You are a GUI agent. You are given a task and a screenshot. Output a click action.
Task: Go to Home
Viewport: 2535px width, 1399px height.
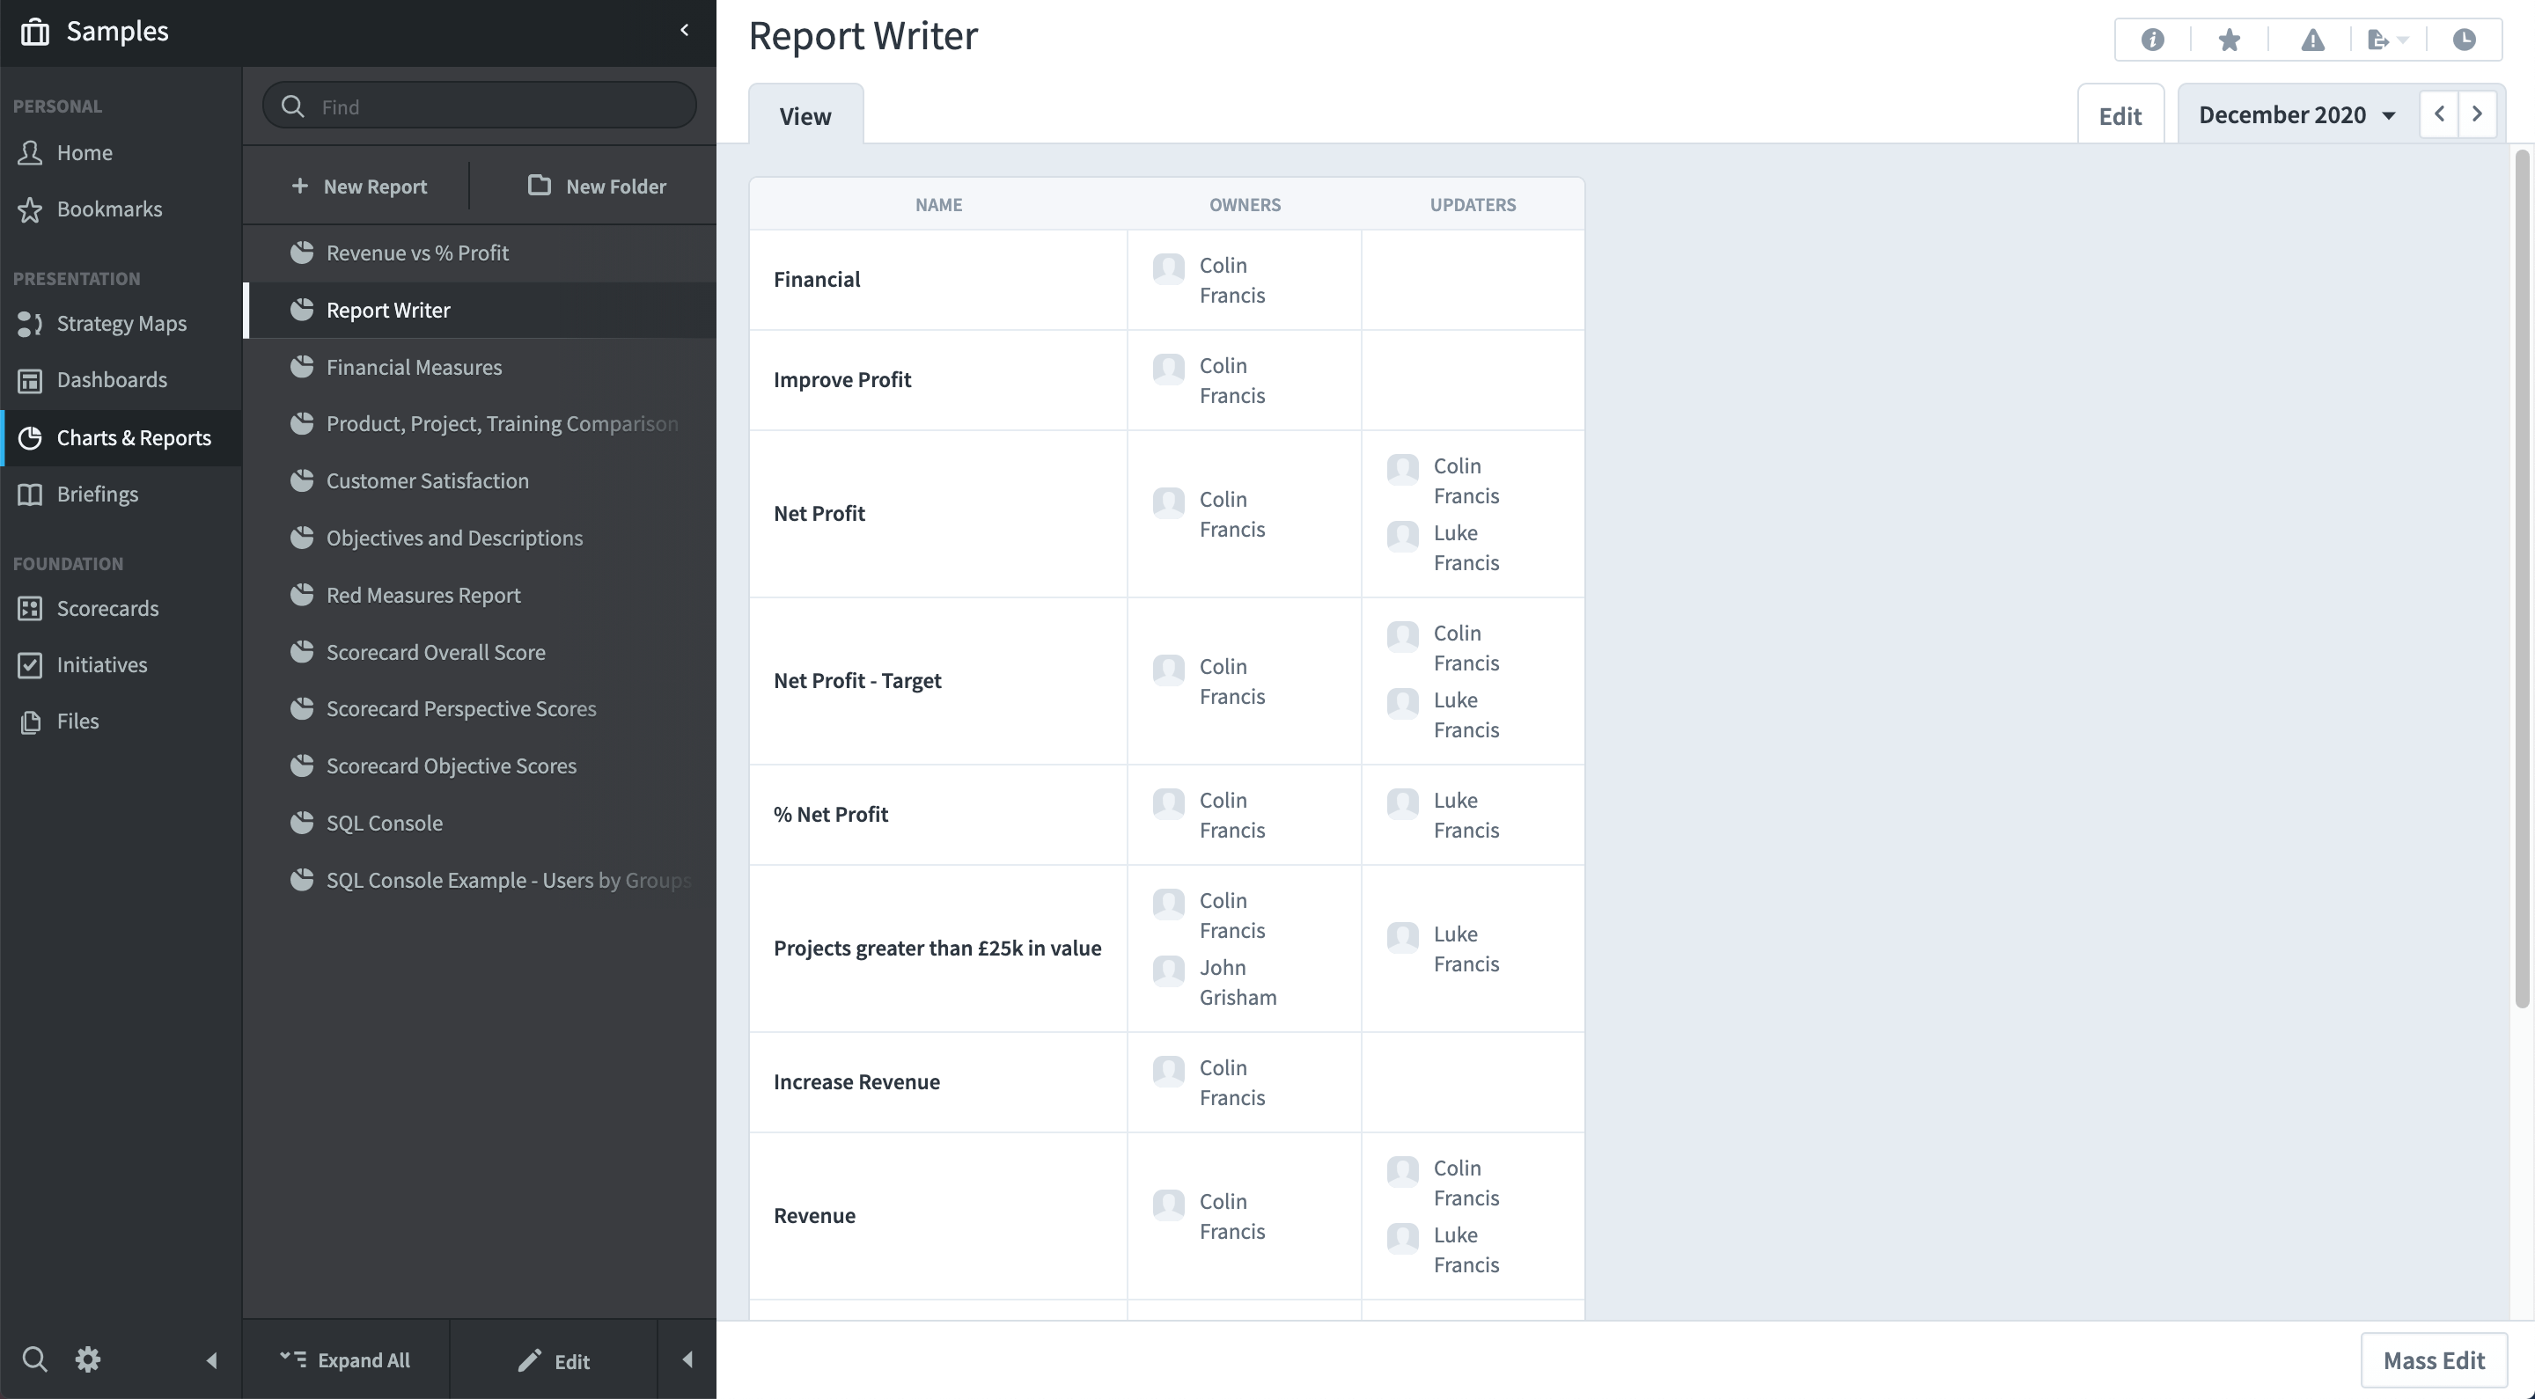tap(121, 152)
